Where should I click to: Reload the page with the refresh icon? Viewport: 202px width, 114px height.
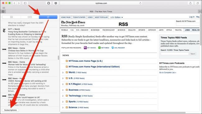[140, 3]
